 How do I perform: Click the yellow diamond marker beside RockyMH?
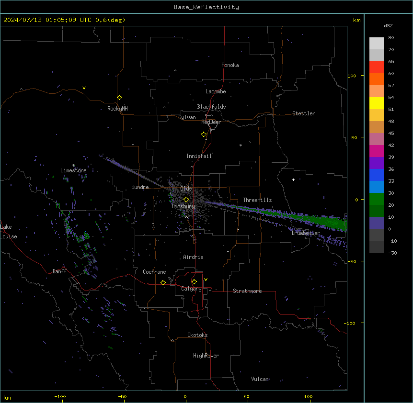click(x=119, y=98)
